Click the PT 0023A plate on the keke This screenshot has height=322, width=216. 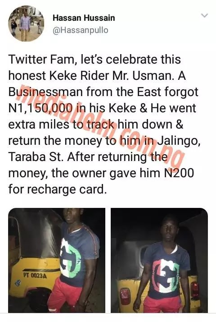35,276
